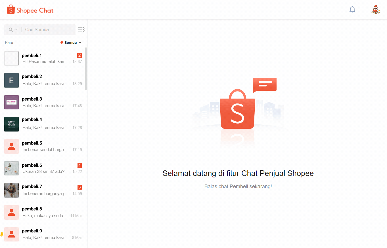
Task: Click the unread badge showing 3 on pembeli.7
Action: tap(79, 187)
